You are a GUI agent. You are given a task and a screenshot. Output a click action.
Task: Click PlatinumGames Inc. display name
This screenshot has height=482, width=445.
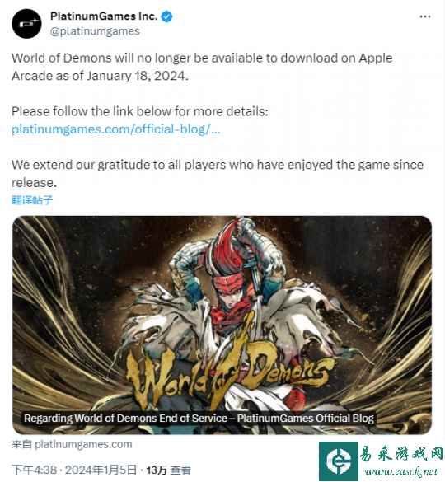104,16
